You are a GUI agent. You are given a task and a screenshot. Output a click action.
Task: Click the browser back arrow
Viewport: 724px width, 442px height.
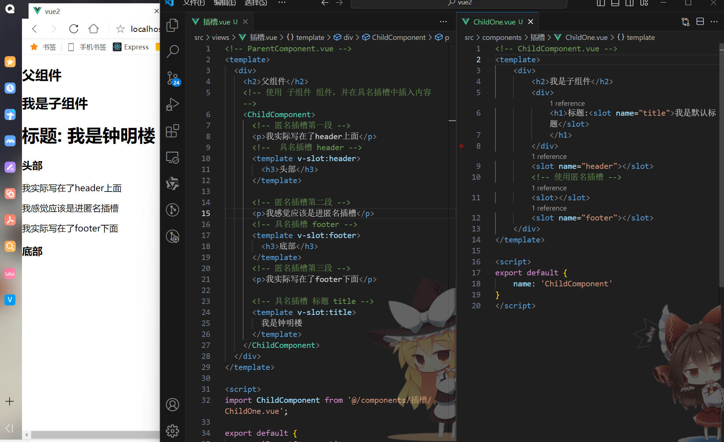(x=34, y=29)
